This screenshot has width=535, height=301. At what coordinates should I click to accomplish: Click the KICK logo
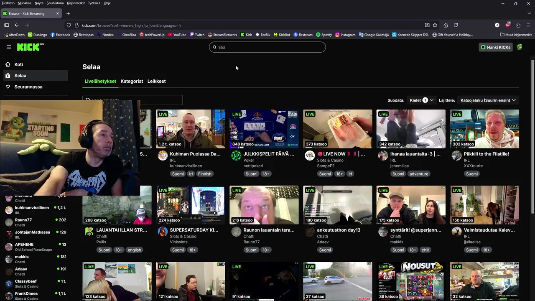point(30,47)
